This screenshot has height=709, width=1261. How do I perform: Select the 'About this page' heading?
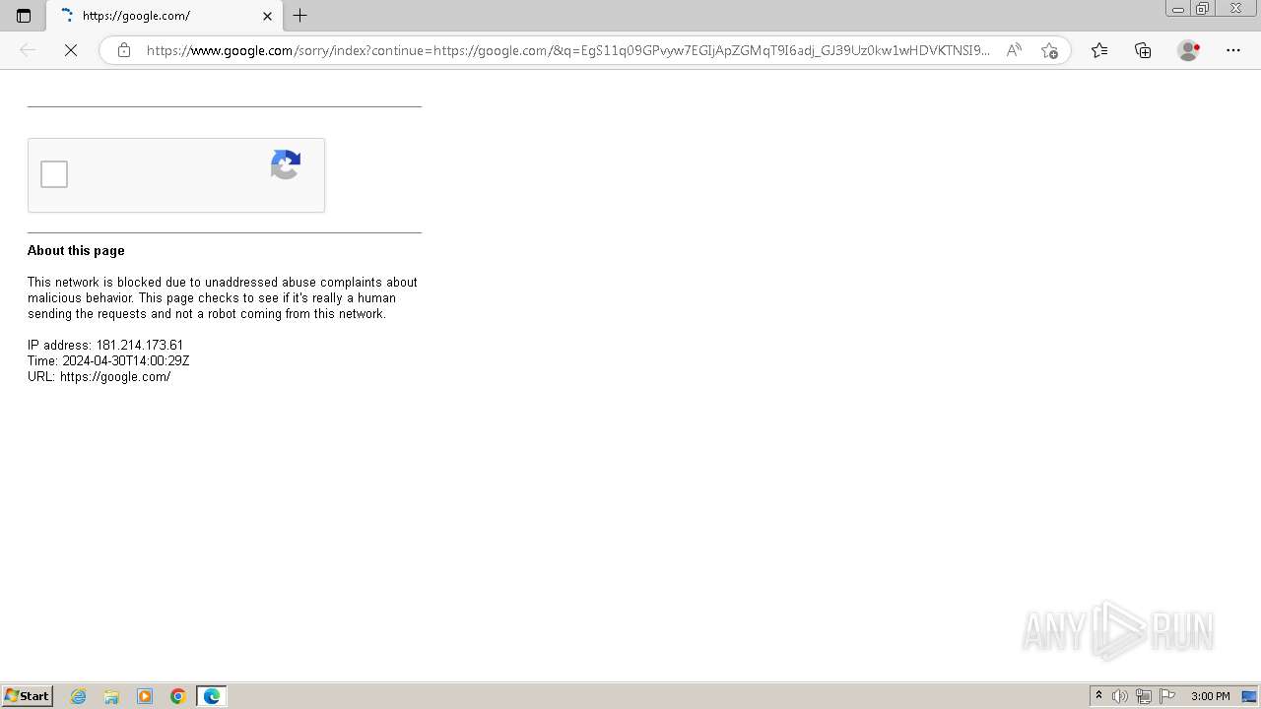coord(76,250)
